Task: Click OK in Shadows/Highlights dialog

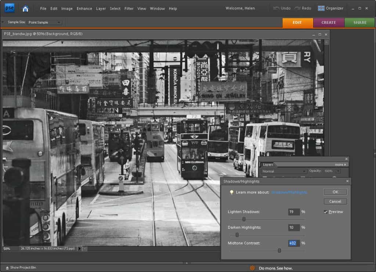Action: coord(335,192)
